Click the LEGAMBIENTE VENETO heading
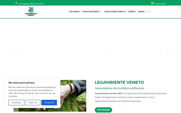 (x=119, y=82)
